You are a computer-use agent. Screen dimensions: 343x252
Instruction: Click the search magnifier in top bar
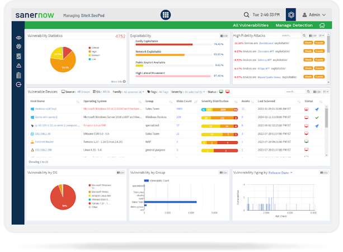tap(246, 15)
